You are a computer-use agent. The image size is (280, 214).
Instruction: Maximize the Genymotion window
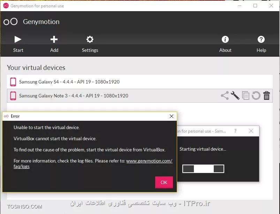pos(255,6)
